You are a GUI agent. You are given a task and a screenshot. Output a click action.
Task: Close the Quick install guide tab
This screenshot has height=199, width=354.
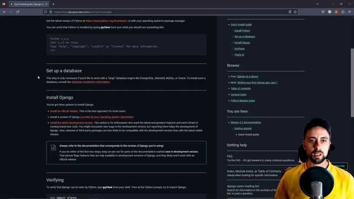point(46,4)
